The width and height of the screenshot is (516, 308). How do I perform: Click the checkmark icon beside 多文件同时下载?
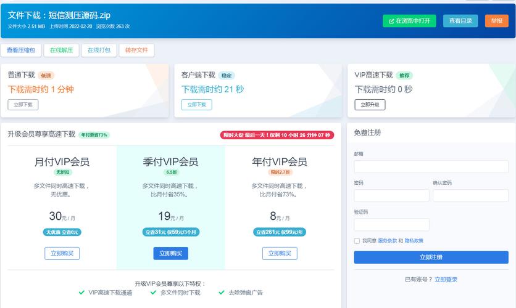[x=153, y=293]
